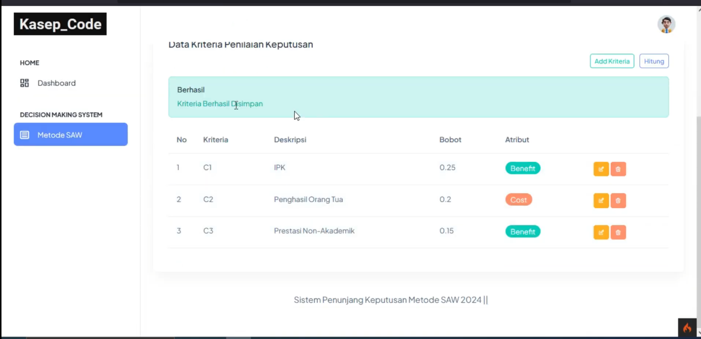This screenshot has height=339, width=701.
Task: Click the 'Kriteria Berhasil Disimpan' message
Action: (x=220, y=104)
